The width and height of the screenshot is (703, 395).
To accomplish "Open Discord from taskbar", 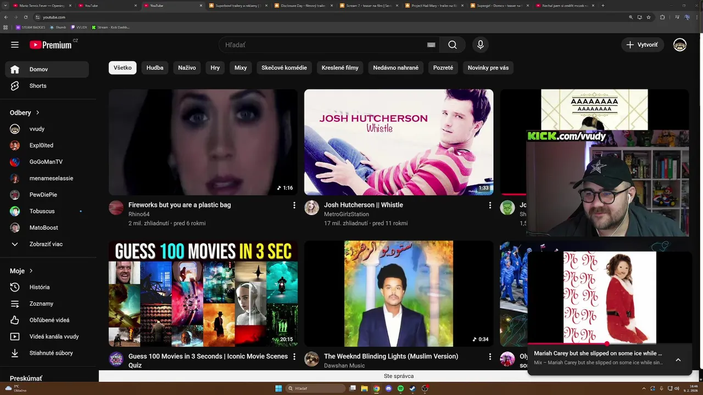I will pyautogui.click(x=388, y=388).
